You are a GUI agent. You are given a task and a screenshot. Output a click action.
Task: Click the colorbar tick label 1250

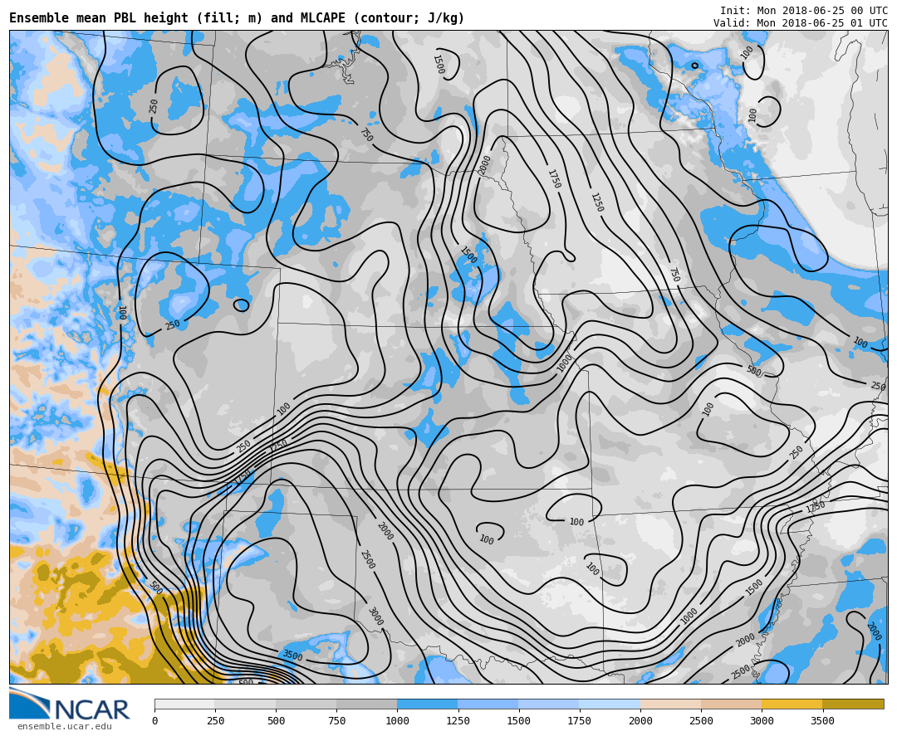(x=458, y=721)
